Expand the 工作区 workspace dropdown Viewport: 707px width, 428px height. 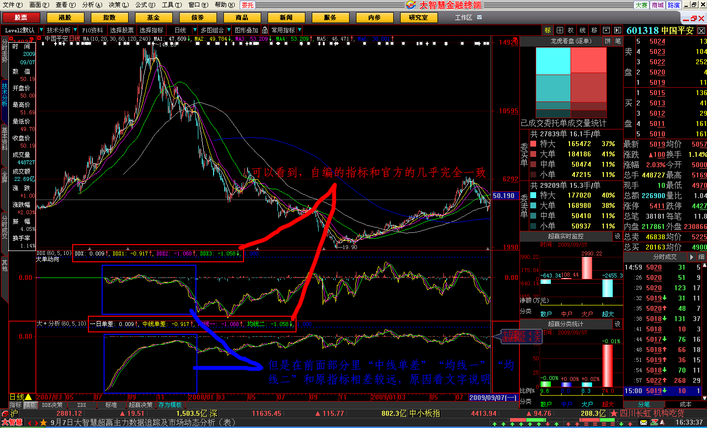click(x=480, y=17)
